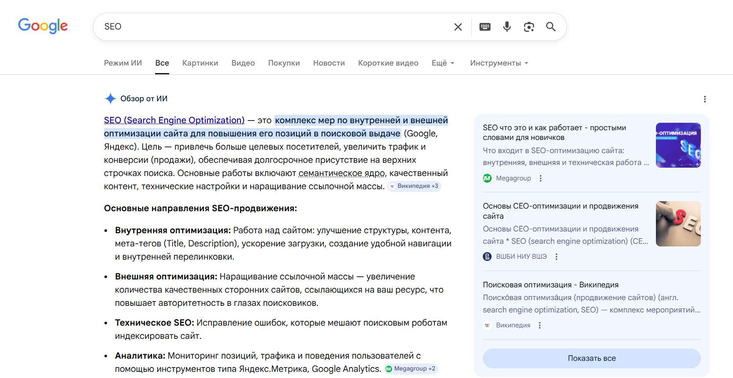Click Megagroup source name in first card

514,178
